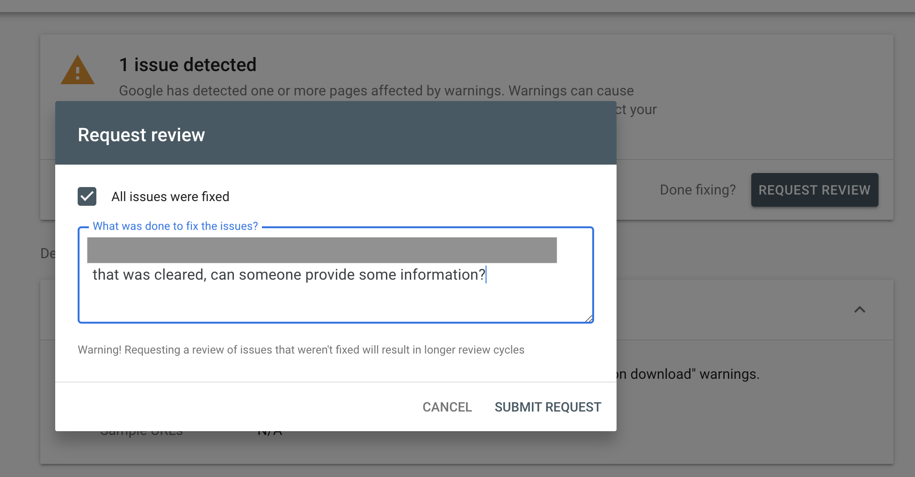Click the longer review cycles warning text
Image resolution: width=915 pixels, height=477 pixels.
coord(301,350)
